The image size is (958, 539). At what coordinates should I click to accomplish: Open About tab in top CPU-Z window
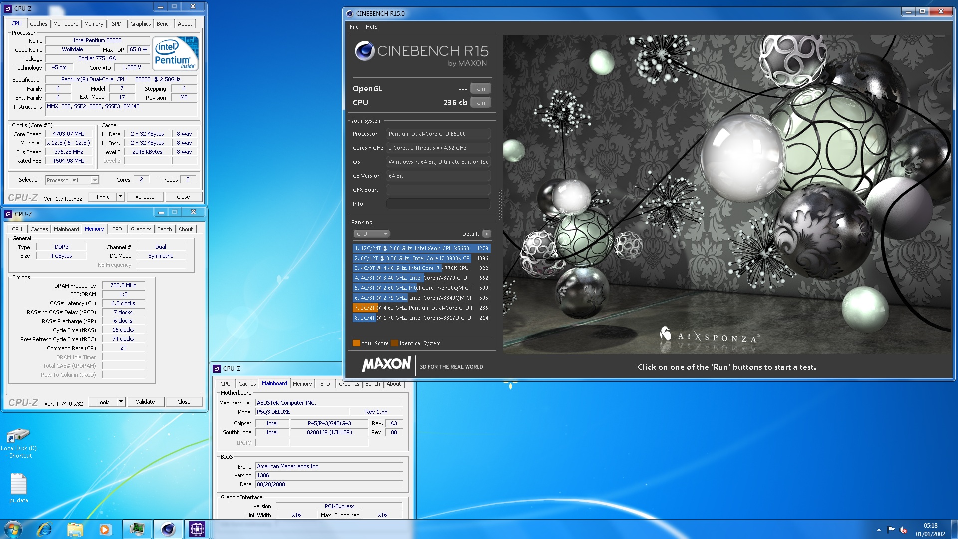pos(185,24)
